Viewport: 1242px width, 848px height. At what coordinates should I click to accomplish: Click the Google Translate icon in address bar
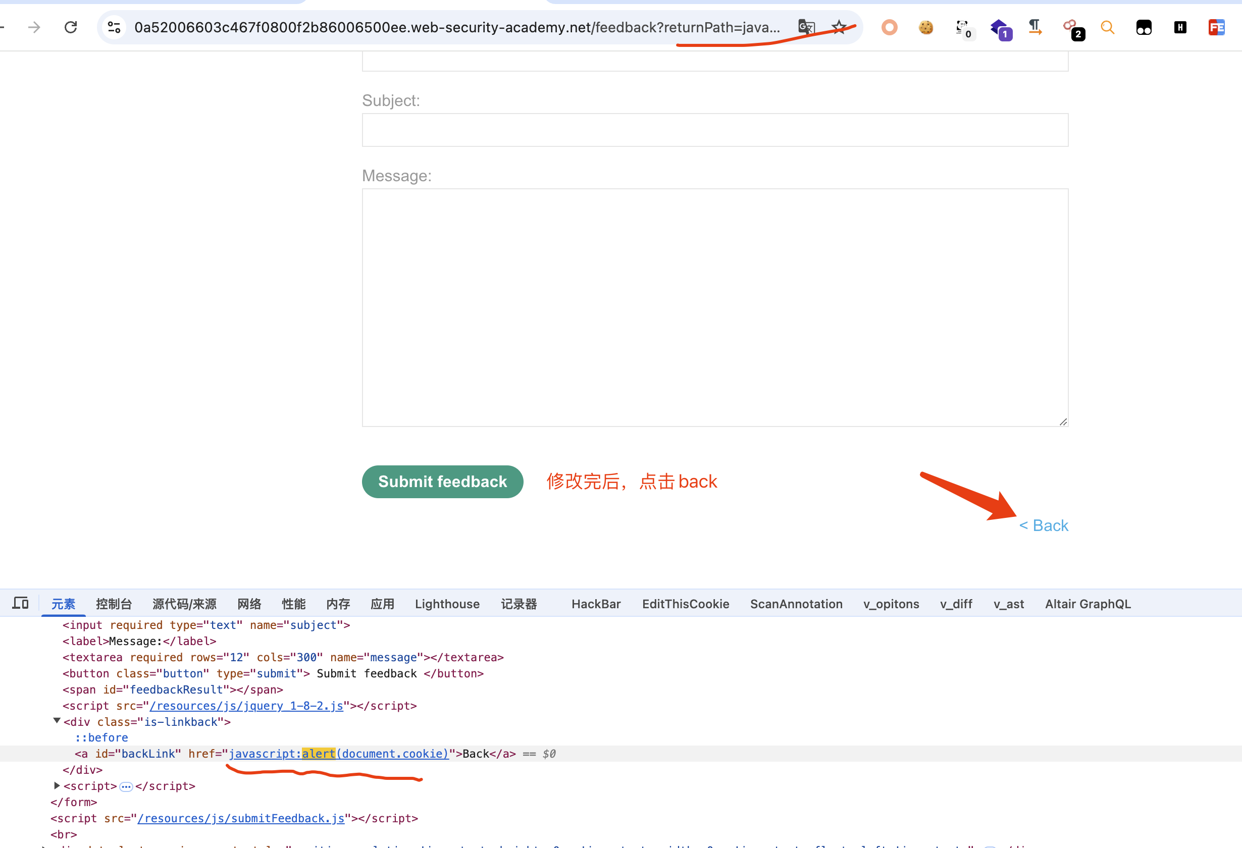coord(806,27)
